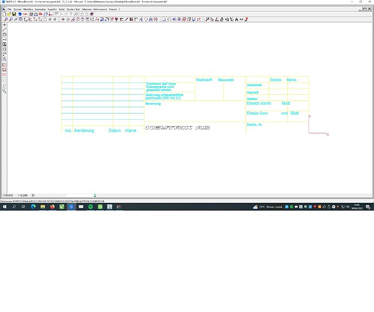This screenshot has width=374, height=312.
Task: Click the 'Zeichn. Nr.' label
Action: pyautogui.click(x=254, y=125)
